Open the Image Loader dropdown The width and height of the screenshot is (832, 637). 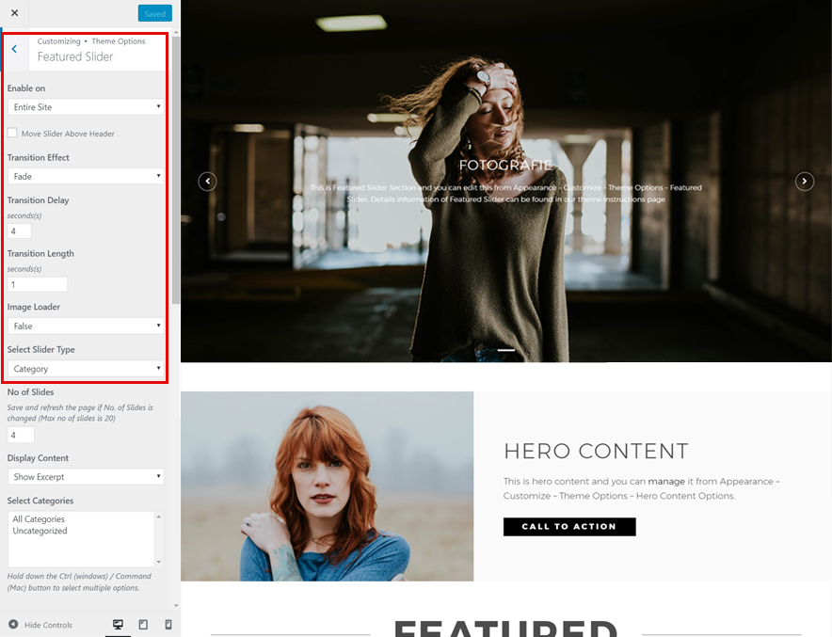pos(86,326)
